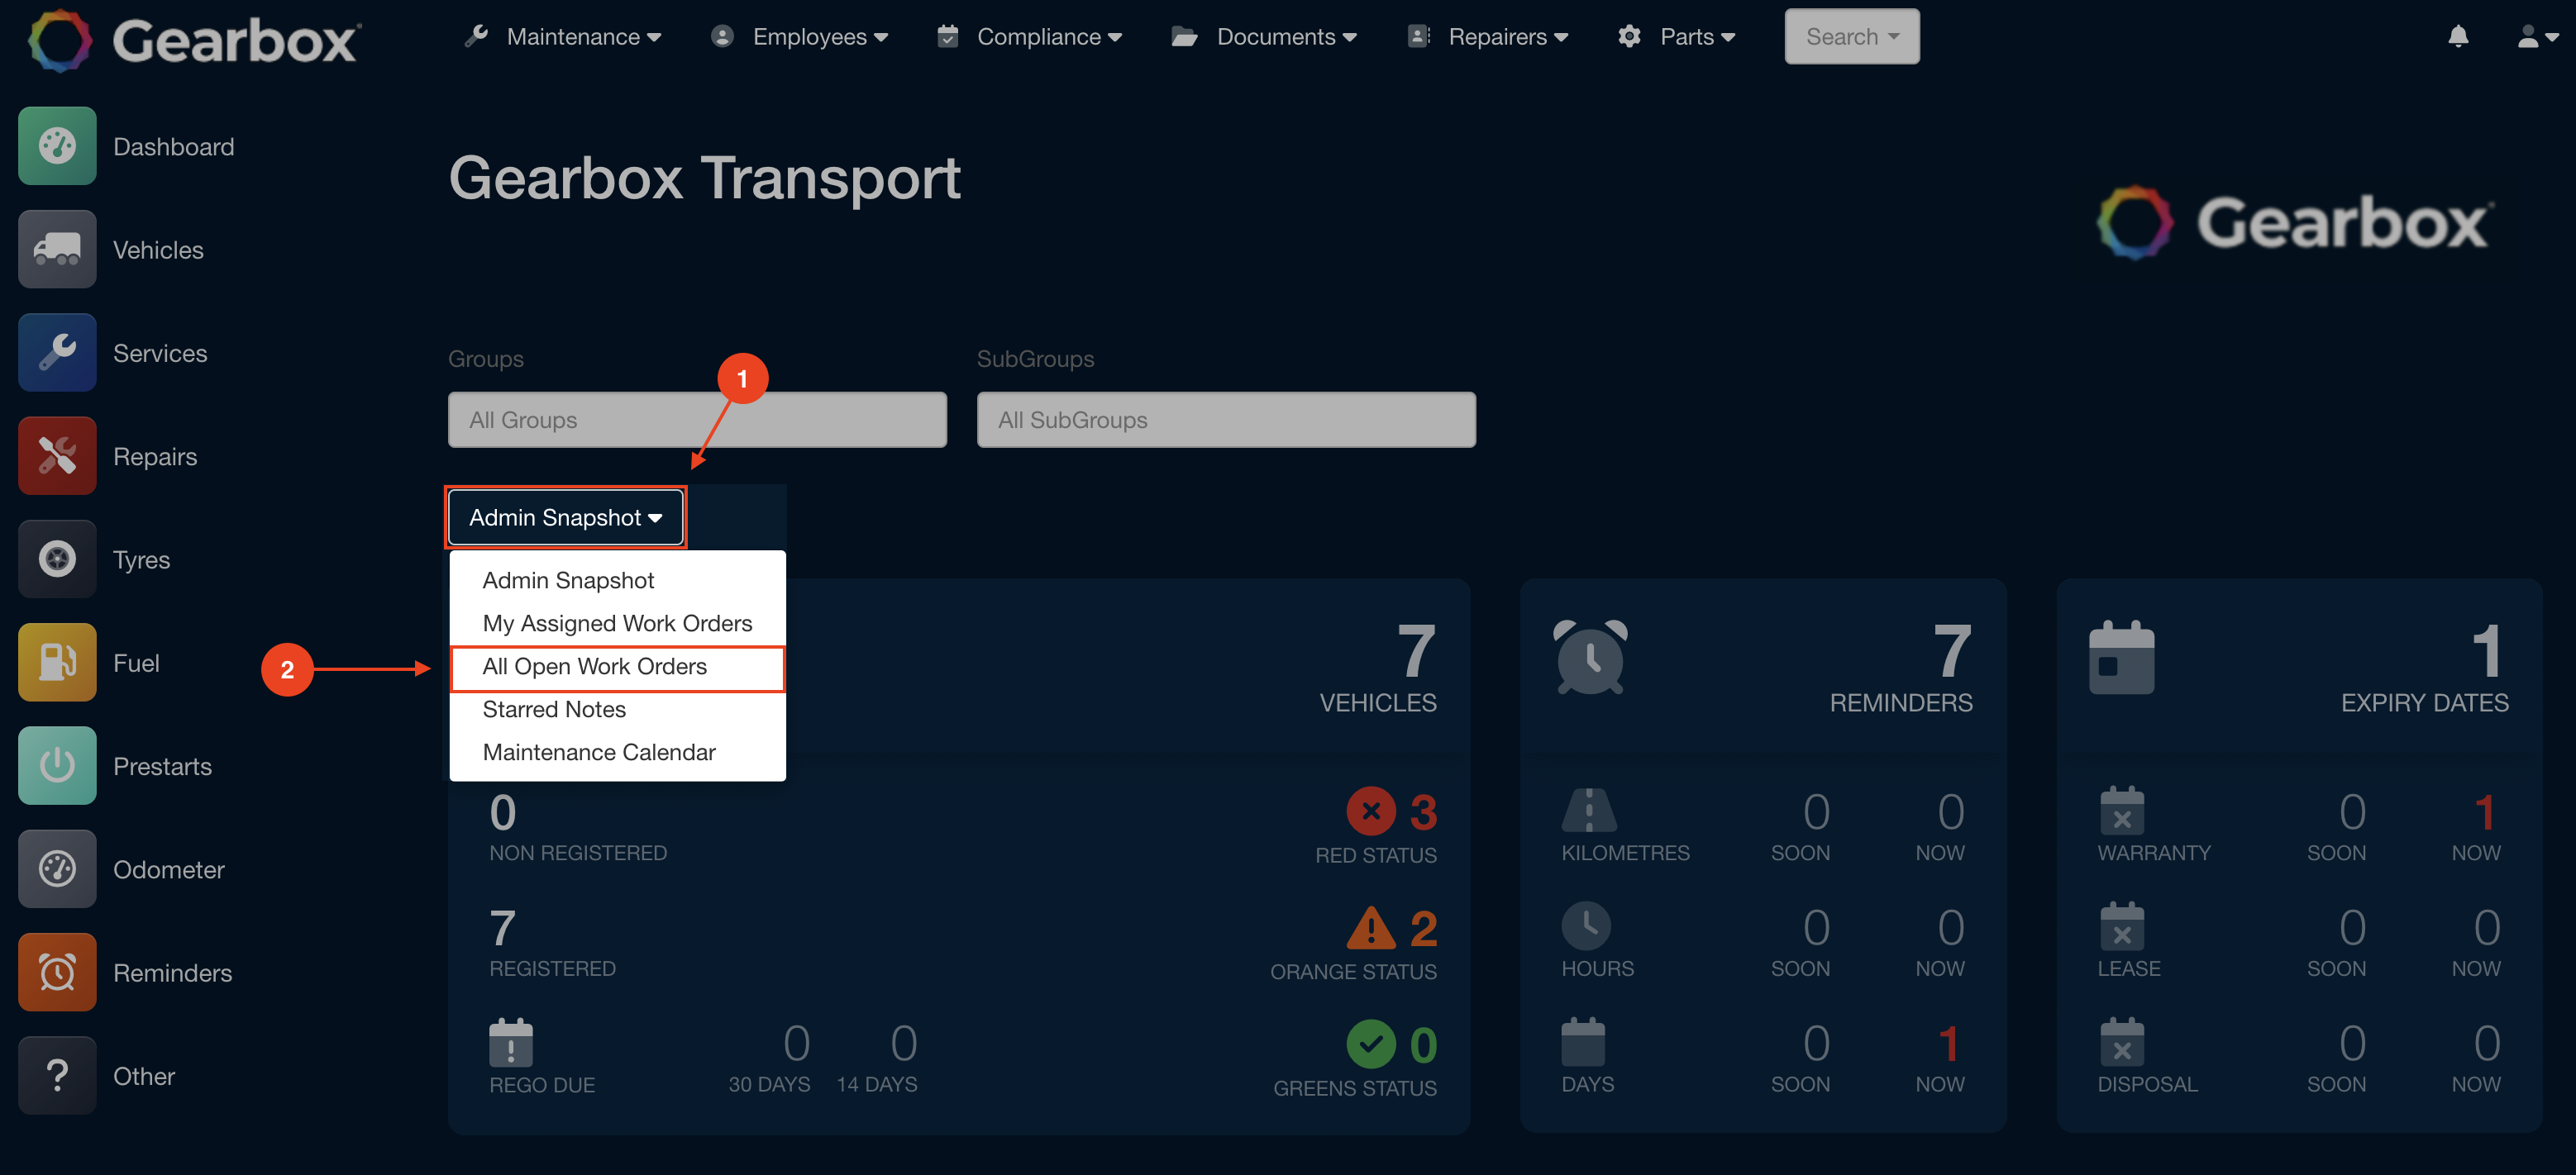Open the Search dropdown button
Screen dimensions: 2576x1175
1851,37
